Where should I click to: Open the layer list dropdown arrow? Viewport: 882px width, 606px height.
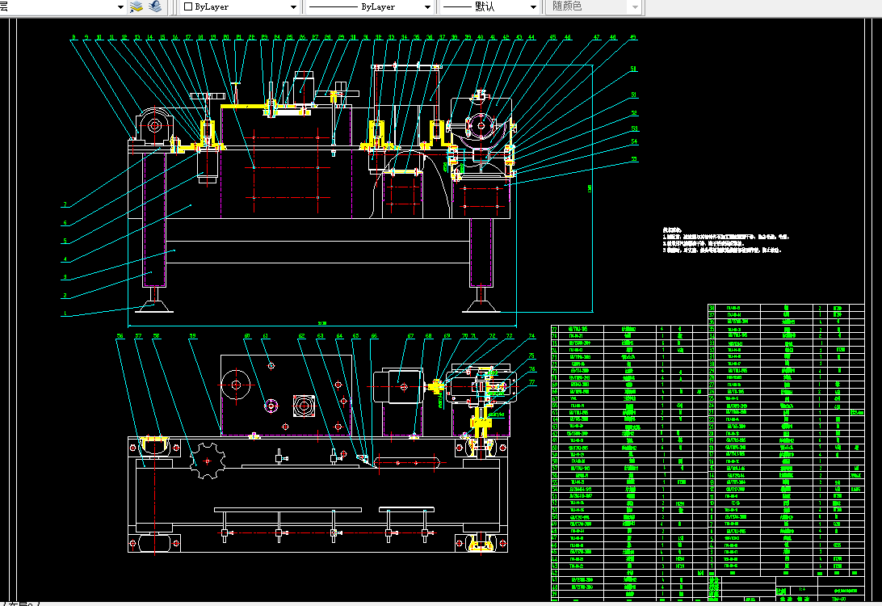pos(120,7)
